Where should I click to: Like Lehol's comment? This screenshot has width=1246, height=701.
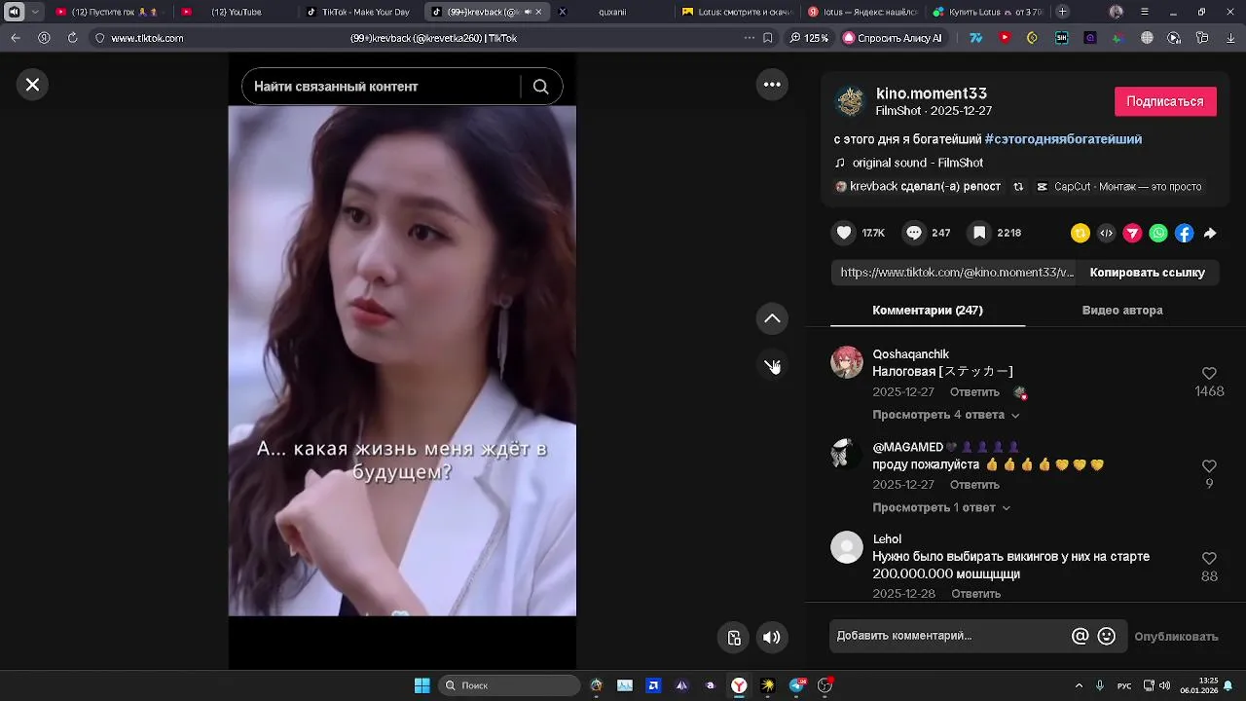pos(1209,558)
